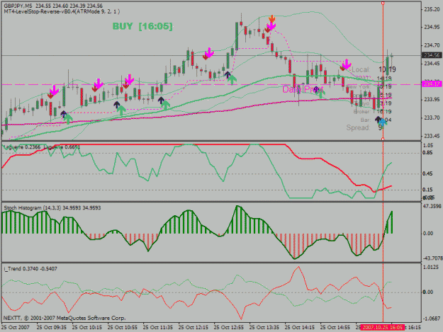
Task: Click the bottom handle of the red vertical line in the price pane
Action: (x=383, y=139)
